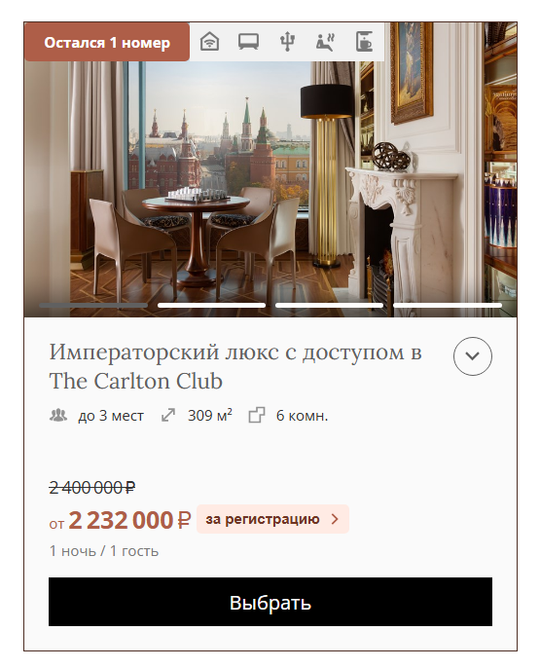Click the Императорский люкс room title
Viewport: 540px width, 668px height.
click(x=235, y=366)
